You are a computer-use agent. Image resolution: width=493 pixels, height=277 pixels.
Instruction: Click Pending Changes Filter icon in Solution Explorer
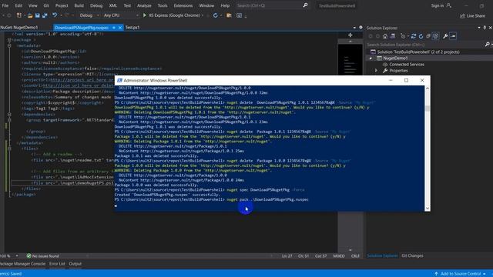404,36
